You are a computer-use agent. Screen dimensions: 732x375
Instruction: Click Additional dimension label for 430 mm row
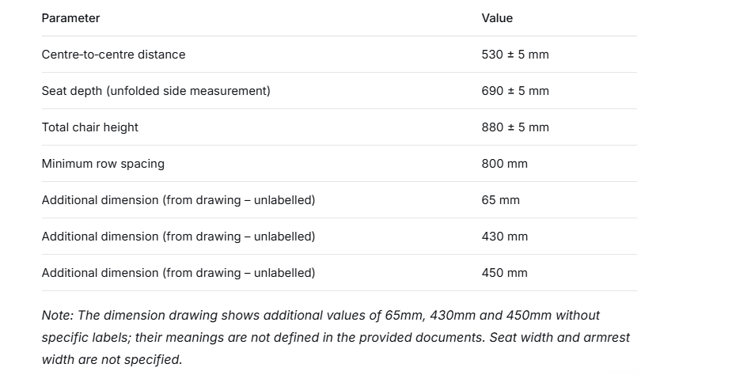point(178,237)
